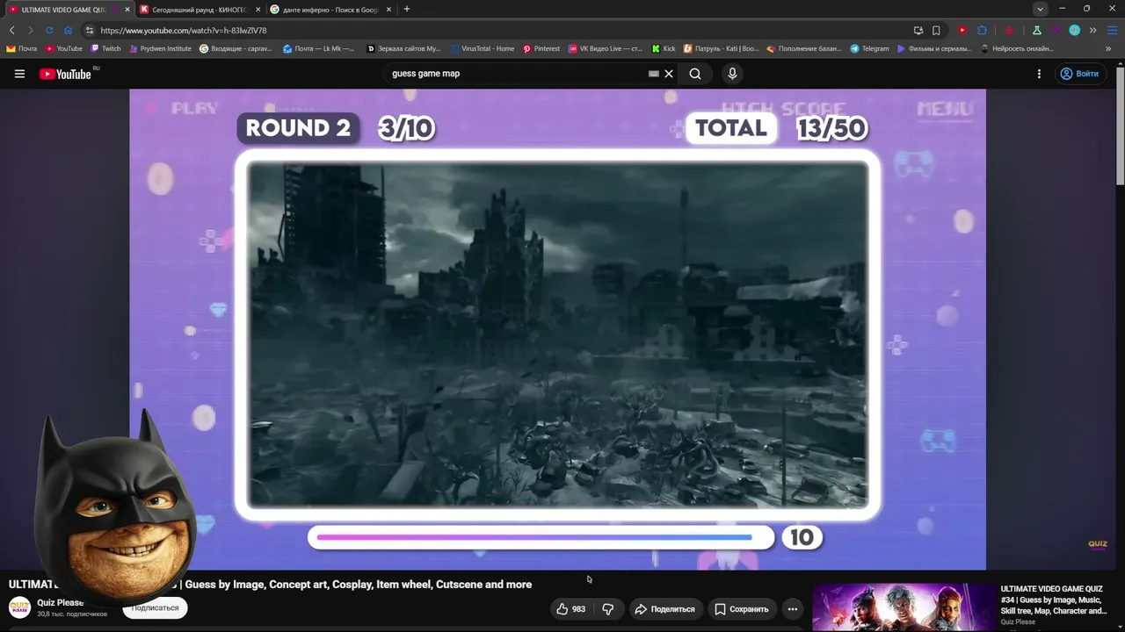Viewport: 1125px width, 632px height.
Task: Open the YouTube guide hamburger menu
Action: click(x=19, y=74)
